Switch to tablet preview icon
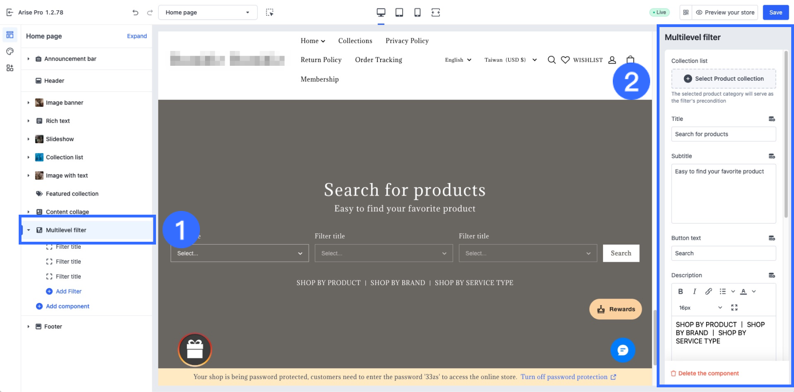Viewport: 794px width, 392px height. click(399, 13)
